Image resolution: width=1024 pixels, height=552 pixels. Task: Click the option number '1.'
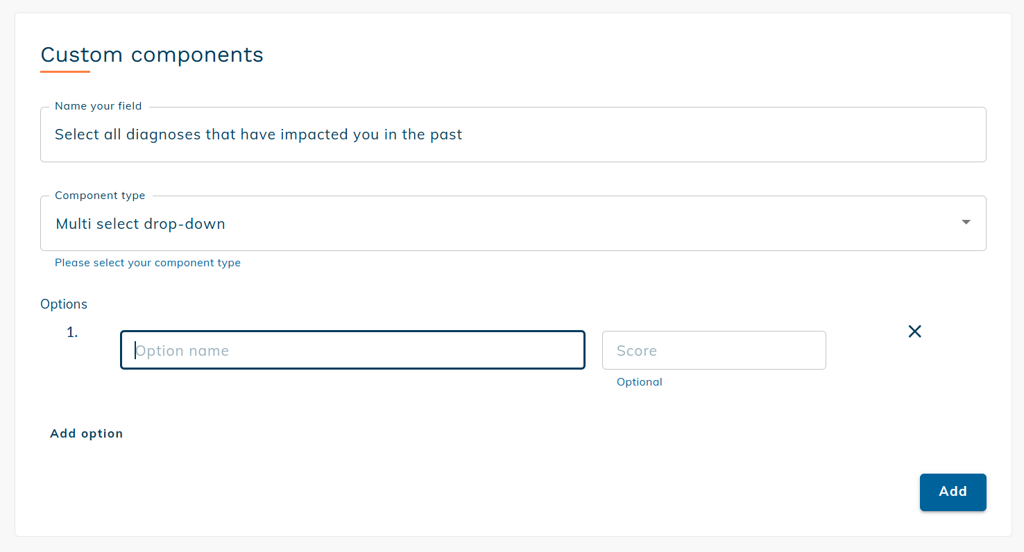click(x=72, y=333)
